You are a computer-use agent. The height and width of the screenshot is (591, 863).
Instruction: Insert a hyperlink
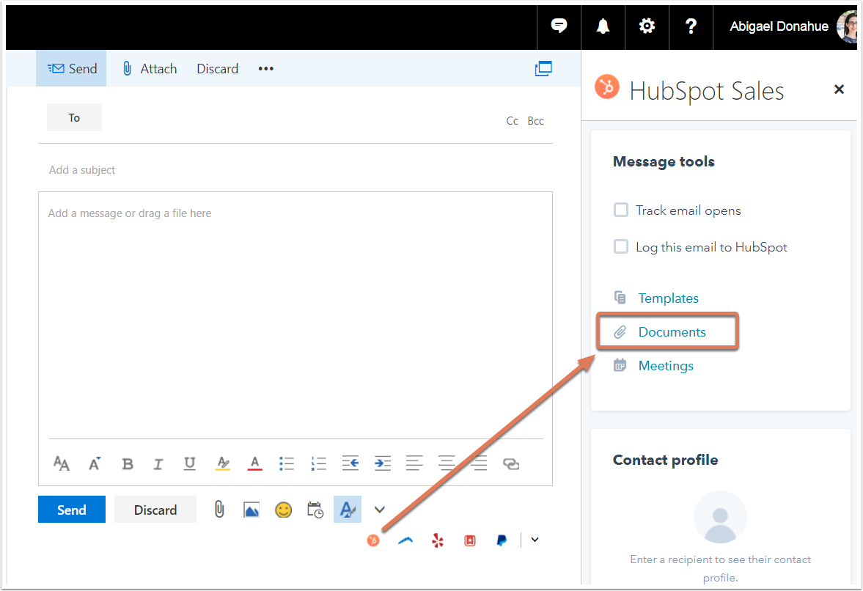[511, 464]
